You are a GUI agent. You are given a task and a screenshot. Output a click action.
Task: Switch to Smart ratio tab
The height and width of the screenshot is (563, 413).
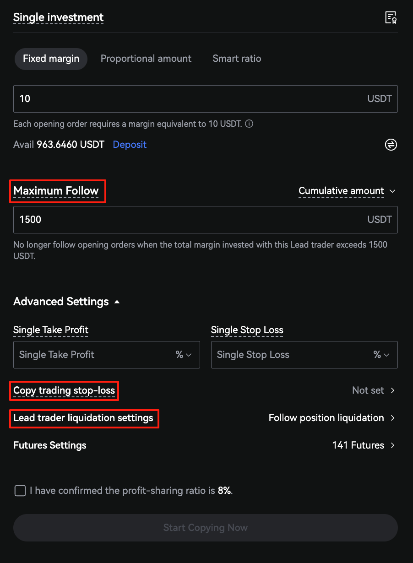coord(237,59)
